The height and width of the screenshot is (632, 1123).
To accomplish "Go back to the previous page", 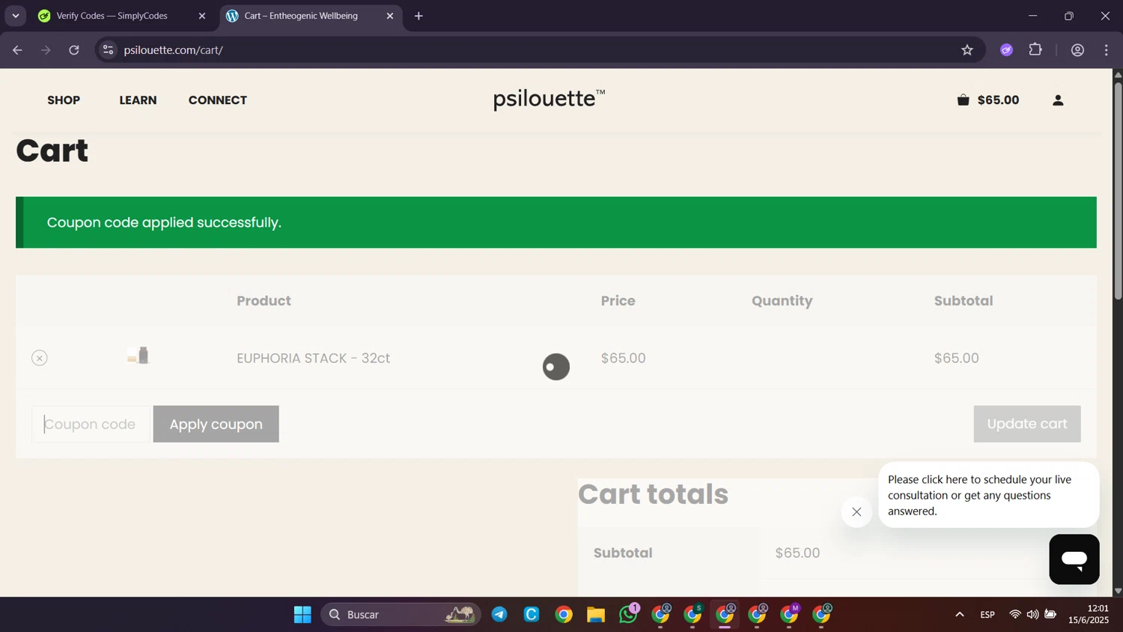I will tap(17, 50).
